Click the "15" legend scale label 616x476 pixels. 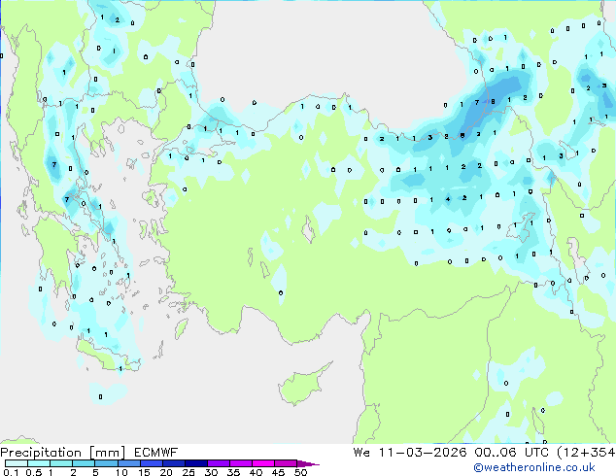(144, 472)
